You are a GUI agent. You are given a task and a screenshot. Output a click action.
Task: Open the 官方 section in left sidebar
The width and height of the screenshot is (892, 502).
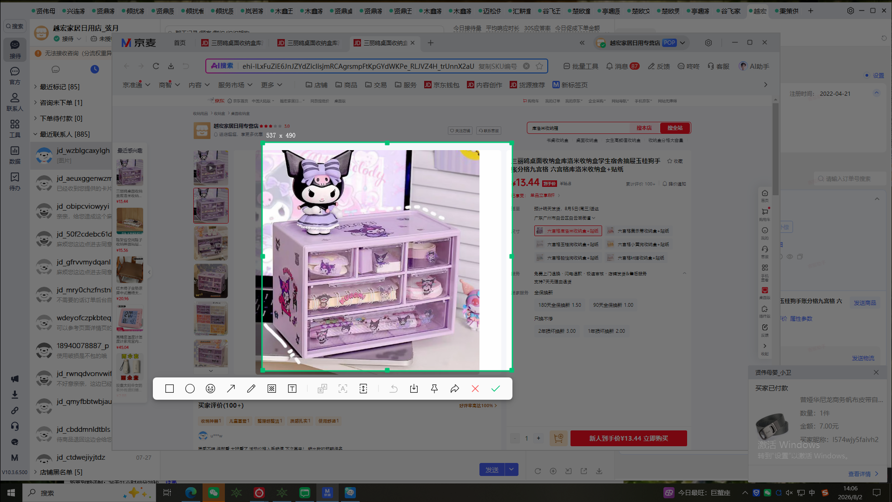pos(15,75)
